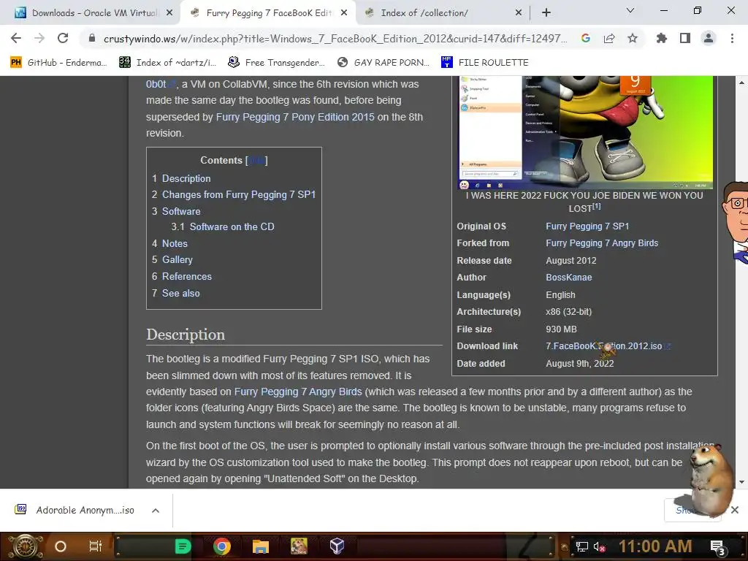Click the URL address bar
The height and width of the screenshot is (561, 748).
click(335, 39)
